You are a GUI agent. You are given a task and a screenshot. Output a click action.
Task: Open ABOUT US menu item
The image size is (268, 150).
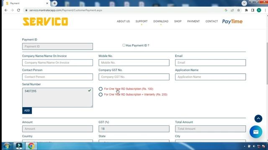coord(123,21)
